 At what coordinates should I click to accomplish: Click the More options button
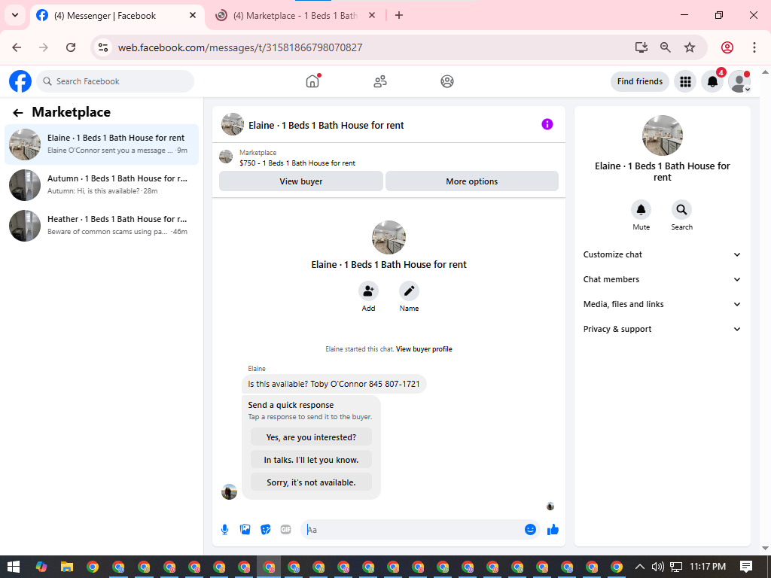click(472, 181)
